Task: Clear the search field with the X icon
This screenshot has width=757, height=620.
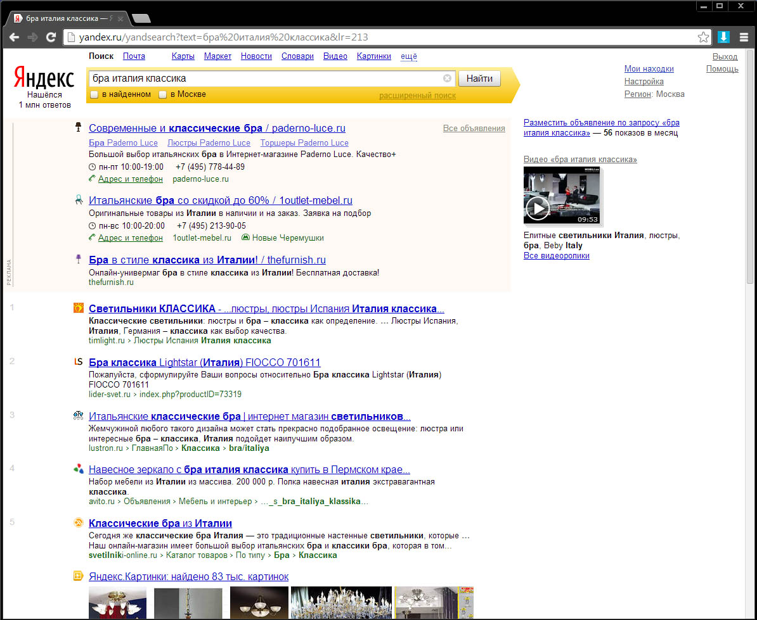Action: pos(447,78)
